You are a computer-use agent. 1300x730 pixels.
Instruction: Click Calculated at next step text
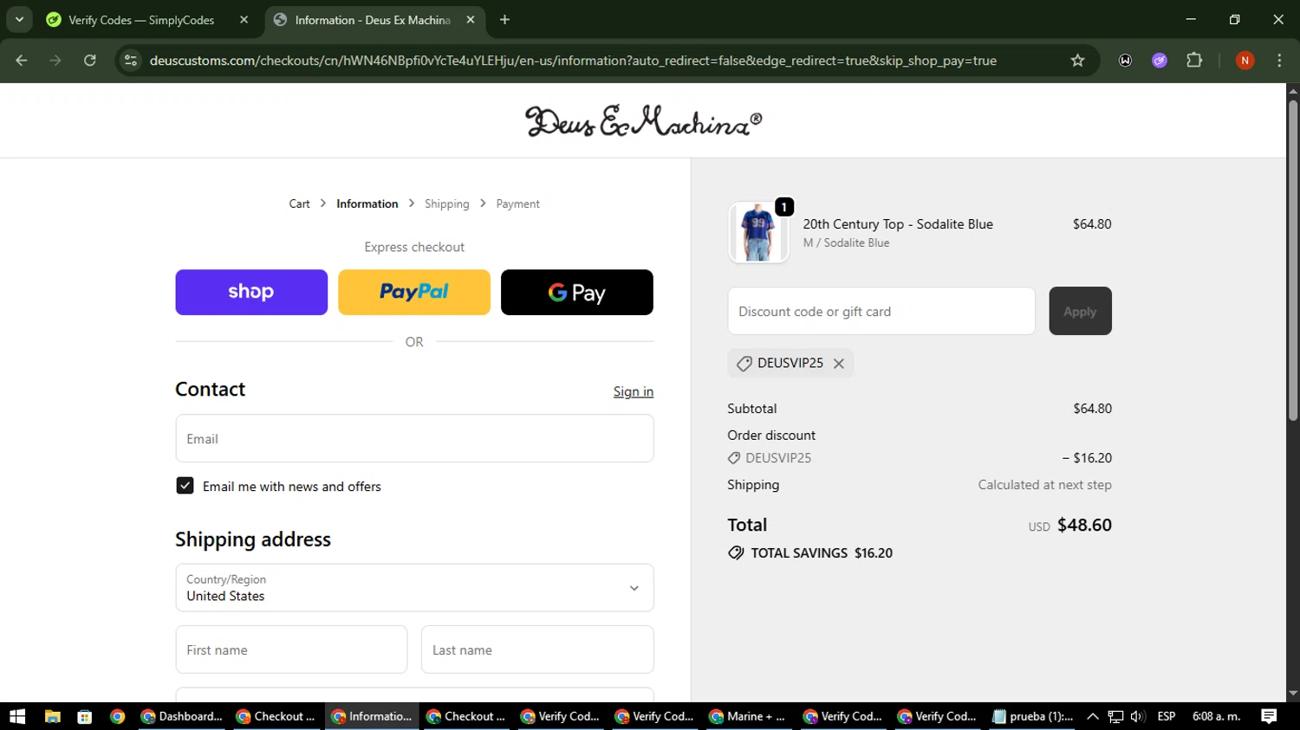pyautogui.click(x=1044, y=485)
